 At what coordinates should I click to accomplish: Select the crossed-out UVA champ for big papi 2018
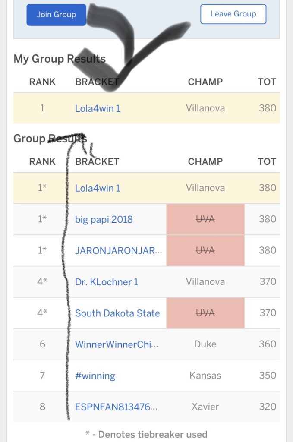[205, 219]
